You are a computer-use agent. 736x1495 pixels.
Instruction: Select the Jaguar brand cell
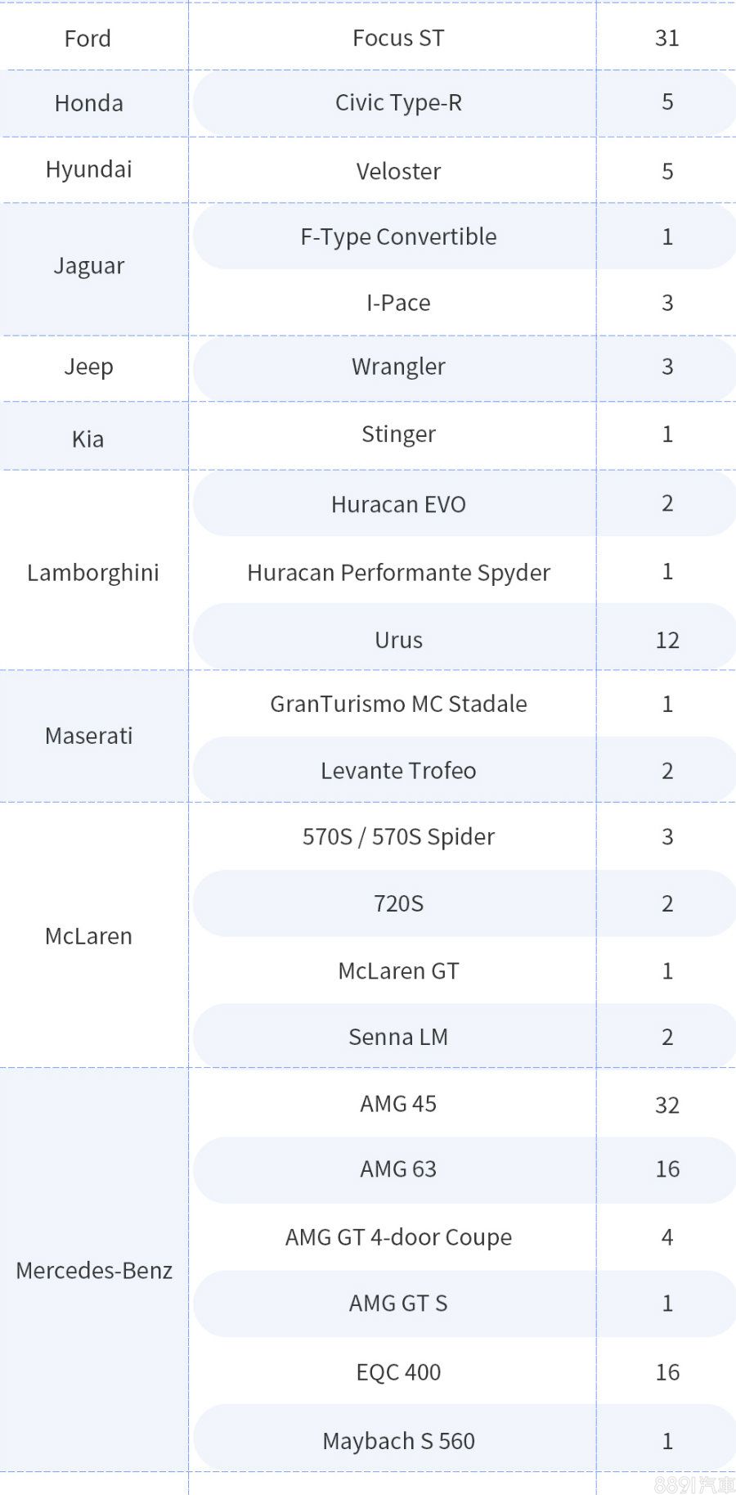[88, 266]
